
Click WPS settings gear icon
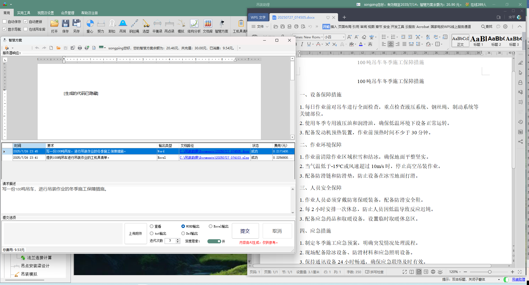pyautogui.click(x=505, y=27)
